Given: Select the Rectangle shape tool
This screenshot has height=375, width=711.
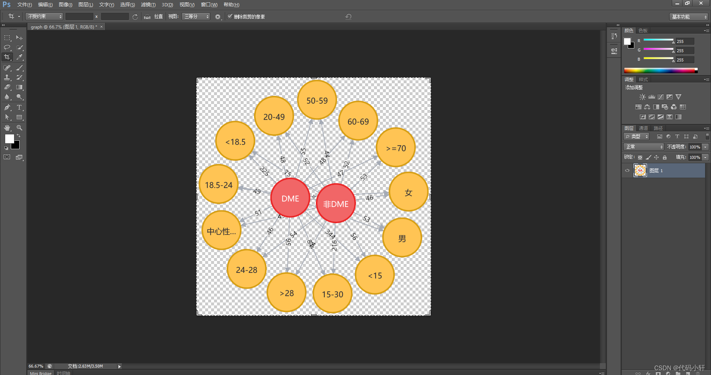Looking at the screenshot, I should (19, 117).
